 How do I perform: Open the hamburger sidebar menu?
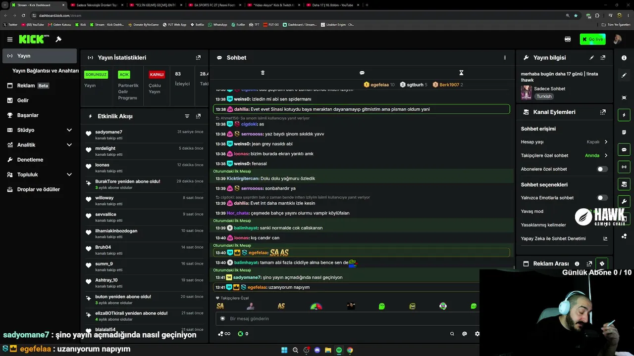(9, 39)
